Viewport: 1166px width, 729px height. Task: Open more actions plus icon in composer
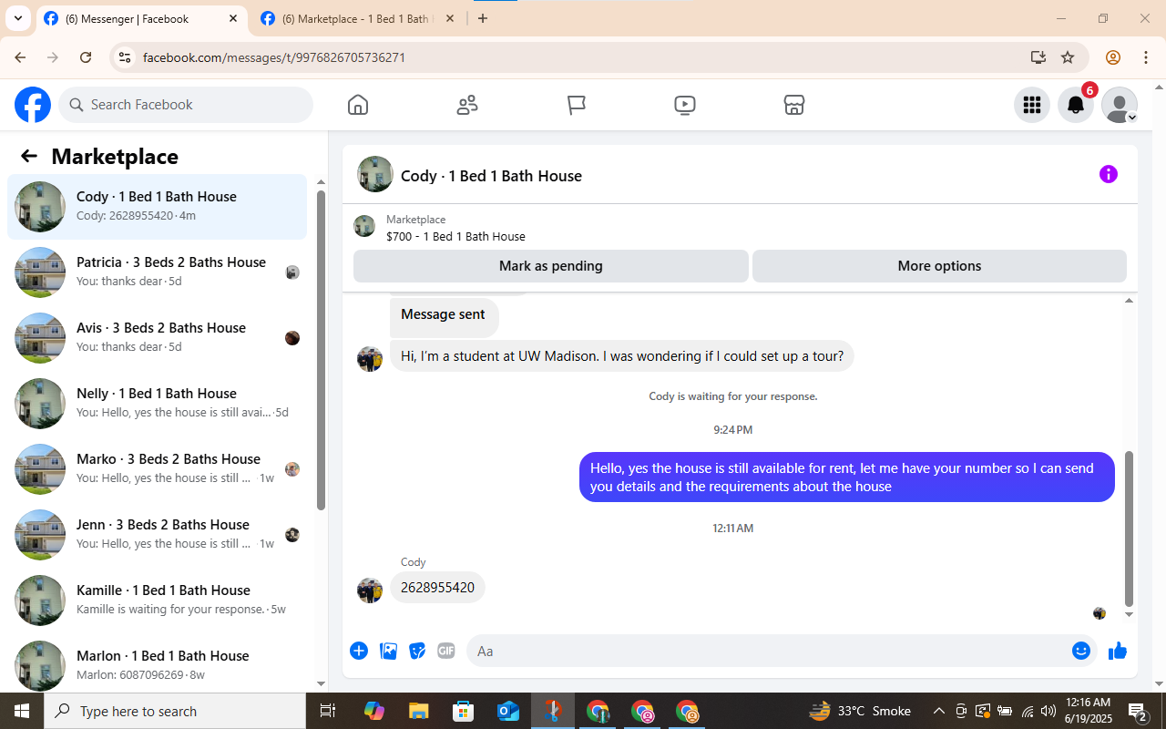pos(359,651)
